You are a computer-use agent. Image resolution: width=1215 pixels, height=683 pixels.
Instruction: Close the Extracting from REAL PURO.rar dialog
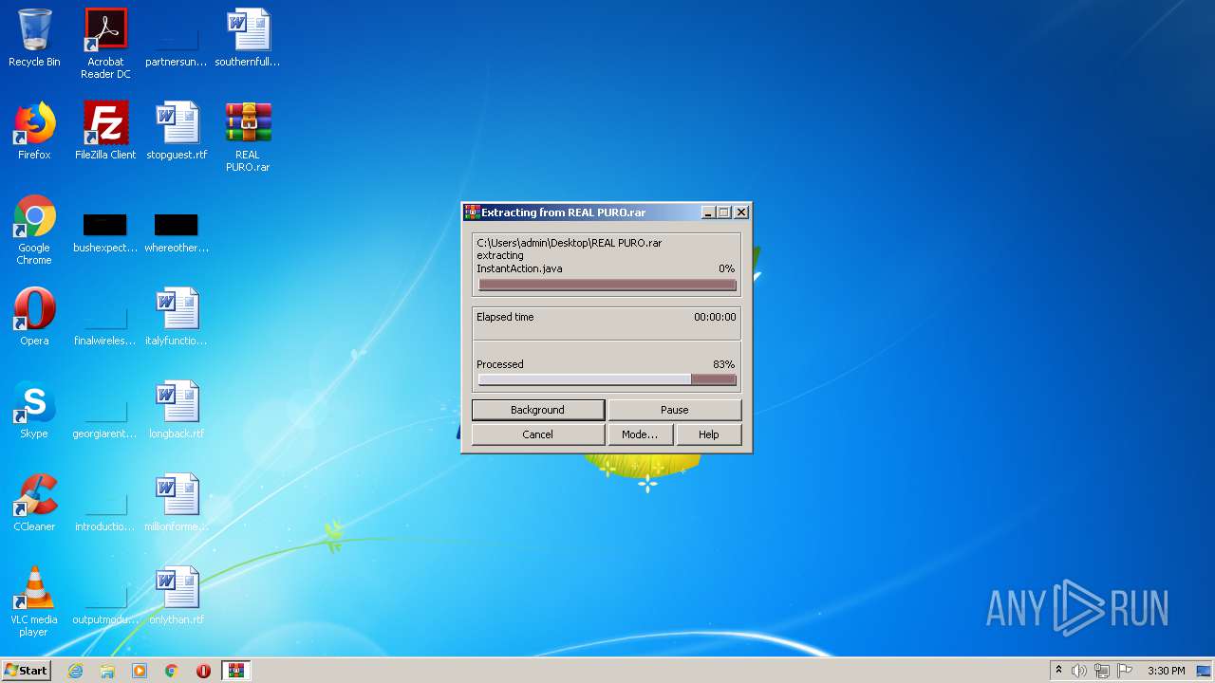(741, 212)
